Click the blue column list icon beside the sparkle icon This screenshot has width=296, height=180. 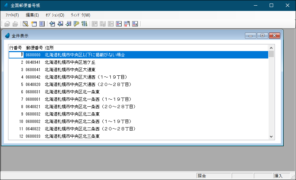tap(42, 24)
